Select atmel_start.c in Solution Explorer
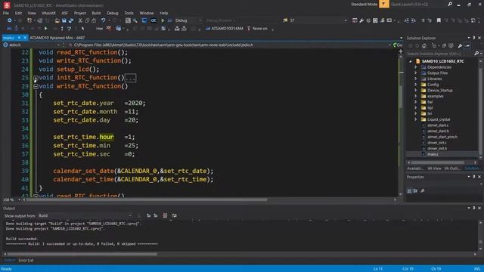Image resolution: width=484 pixels, height=272 pixels. coord(438,125)
